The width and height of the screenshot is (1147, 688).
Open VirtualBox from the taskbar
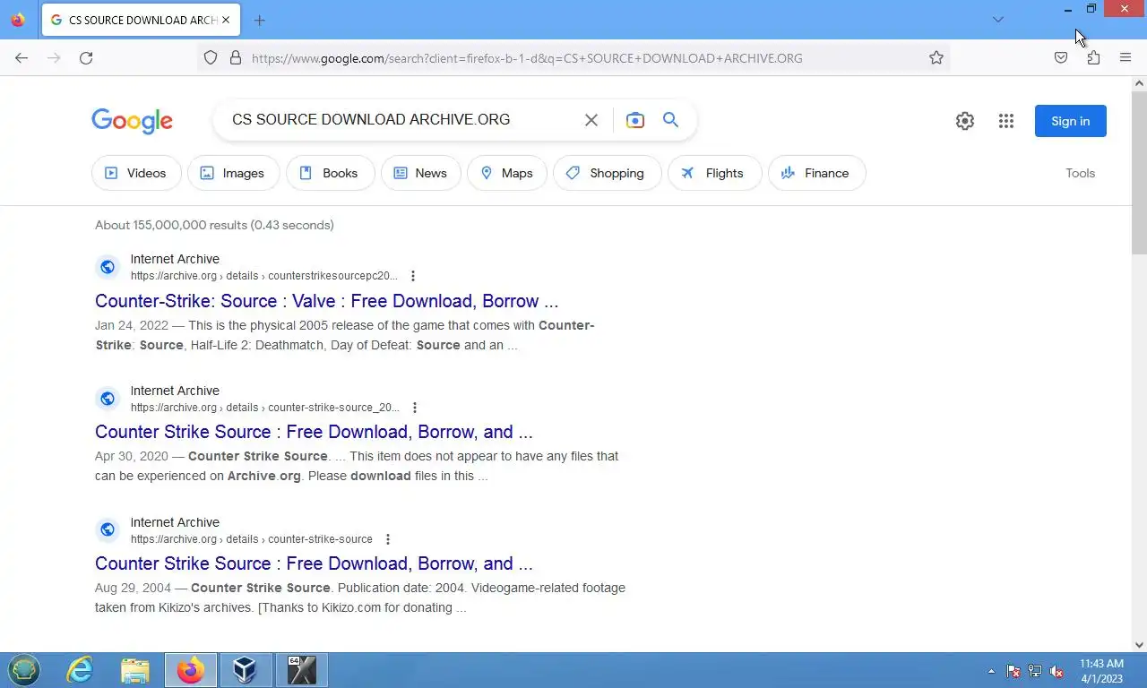tap(246, 670)
